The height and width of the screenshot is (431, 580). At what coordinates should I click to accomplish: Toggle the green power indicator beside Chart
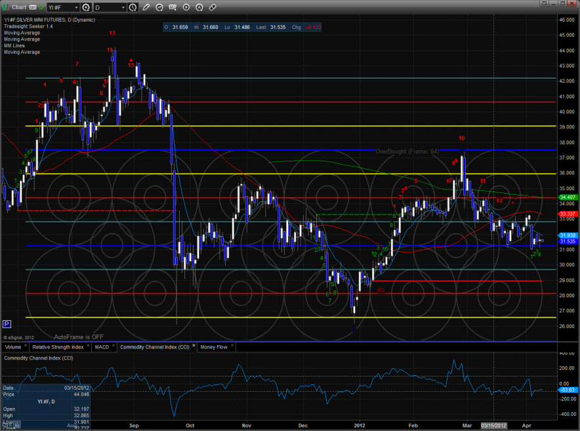40,8
